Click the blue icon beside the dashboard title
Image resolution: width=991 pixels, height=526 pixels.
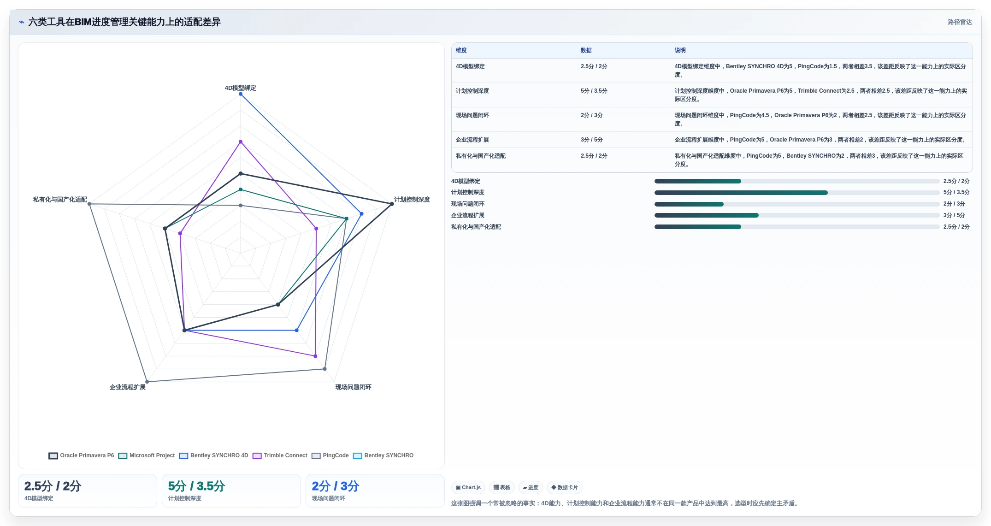(x=21, y=22)
